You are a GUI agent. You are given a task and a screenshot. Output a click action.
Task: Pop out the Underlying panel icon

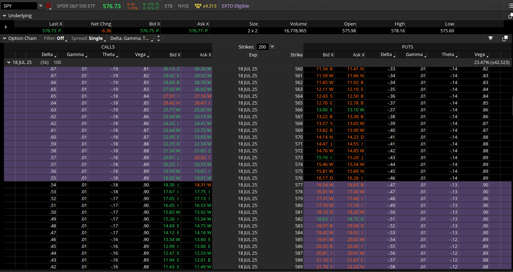click(510, 16)
